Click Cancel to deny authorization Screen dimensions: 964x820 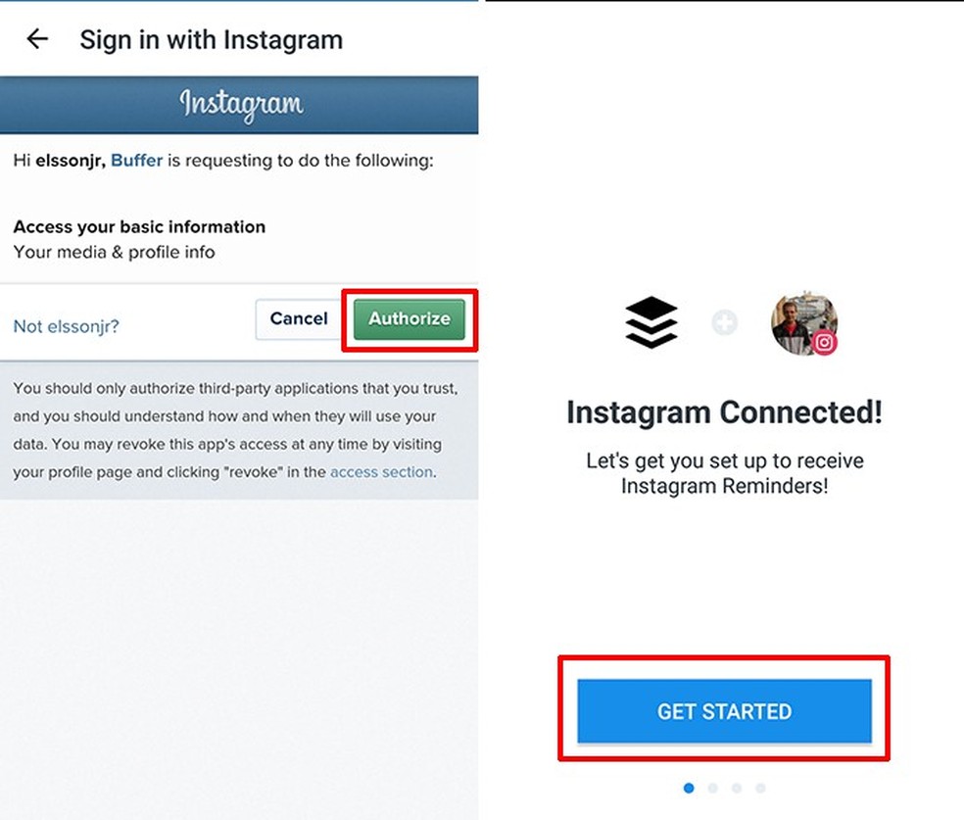[x=297, y=318]
